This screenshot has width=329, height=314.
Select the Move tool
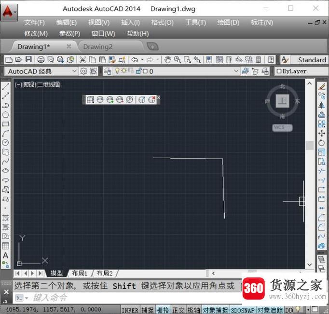pos(321,133)
